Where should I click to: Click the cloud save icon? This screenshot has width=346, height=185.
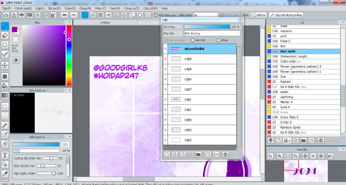(x=6, y=15)
